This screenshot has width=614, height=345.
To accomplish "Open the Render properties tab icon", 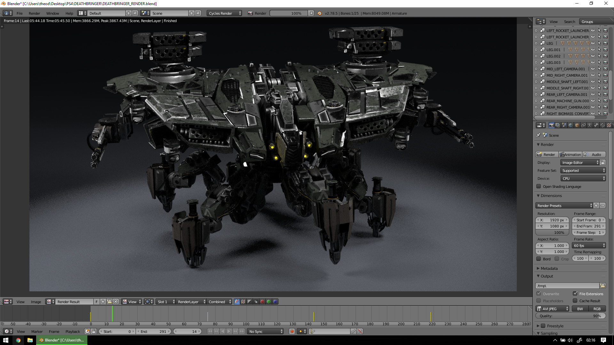I will pyautogui.click(x=551, y=125).
